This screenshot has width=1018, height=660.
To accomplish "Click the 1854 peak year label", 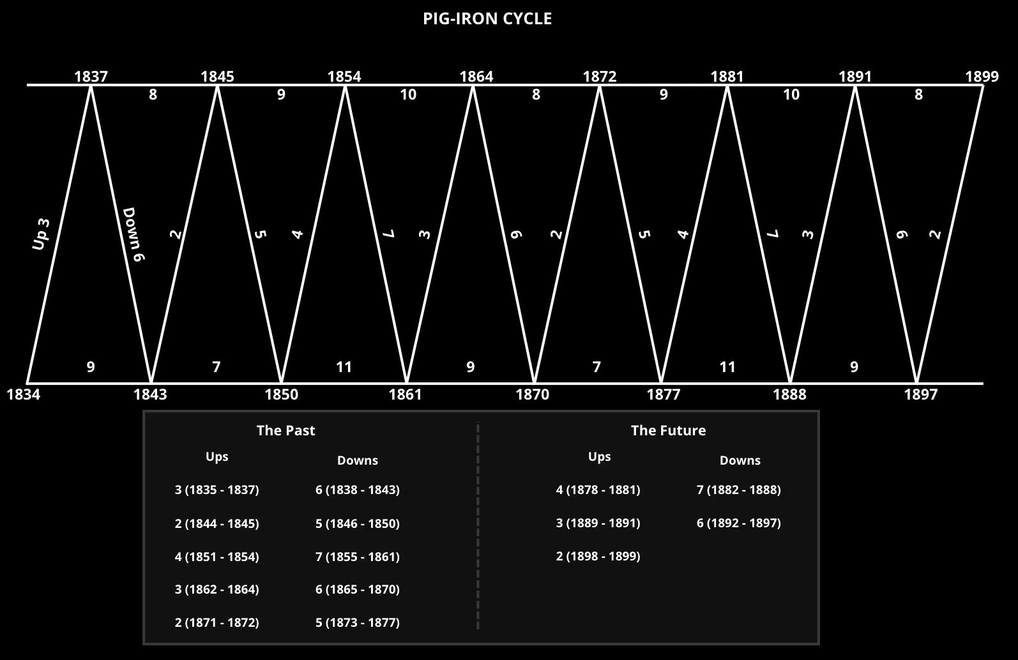I will pyautogui.click(x=344, y=77).
